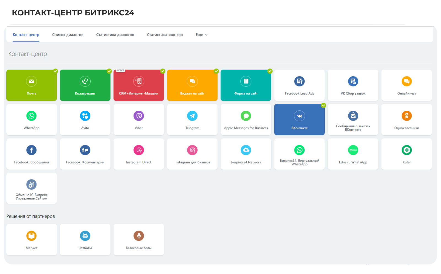Open the Онлайн-чат orange icon
This screenshot has height=274, width=441.
coord(407,81)
